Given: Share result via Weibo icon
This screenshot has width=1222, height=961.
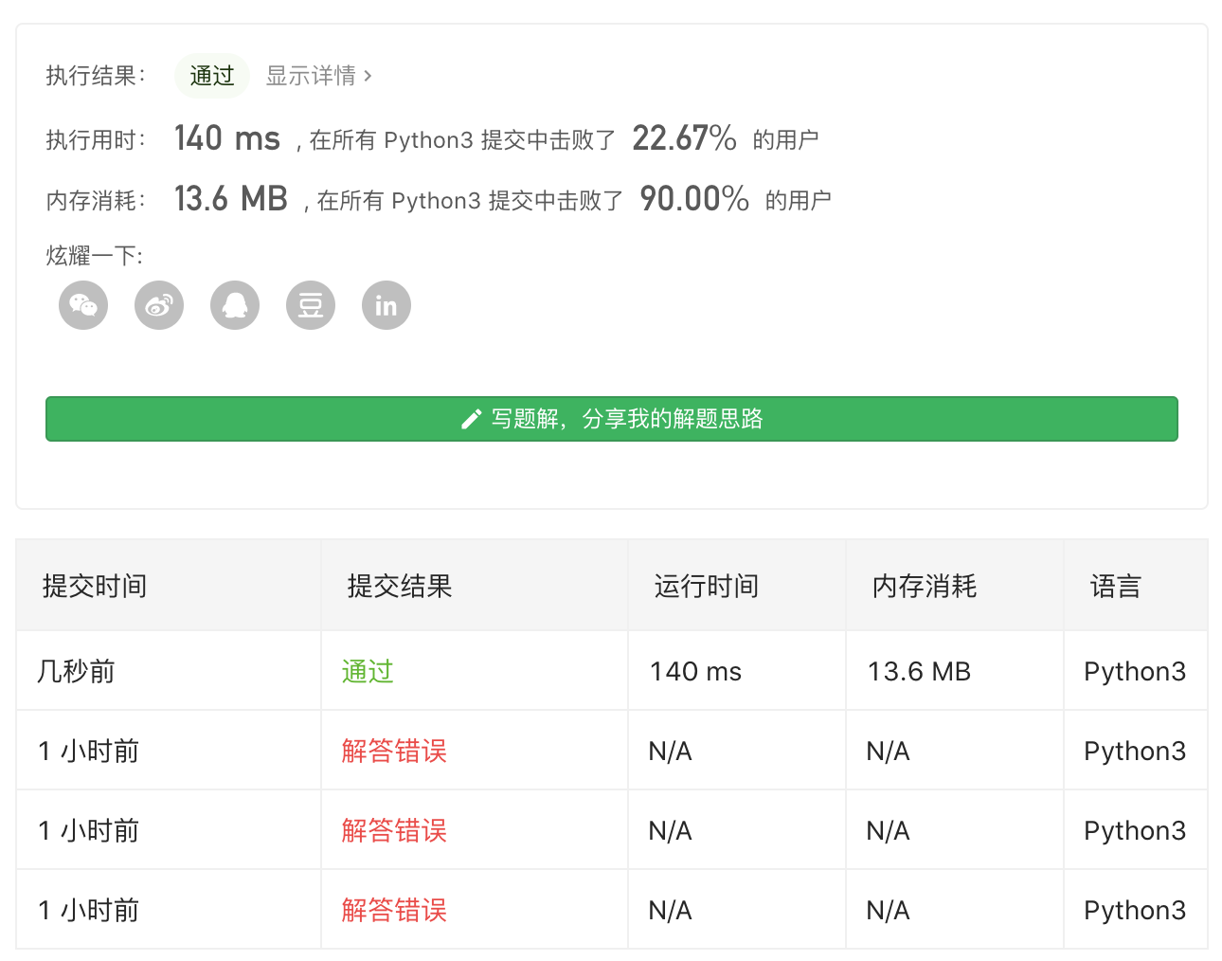Looking at the screenshot, I should [x=159, y=305].
